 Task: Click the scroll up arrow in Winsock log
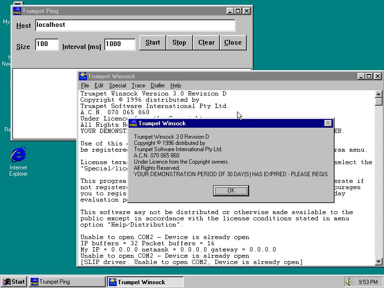click(x=378, y=94)
